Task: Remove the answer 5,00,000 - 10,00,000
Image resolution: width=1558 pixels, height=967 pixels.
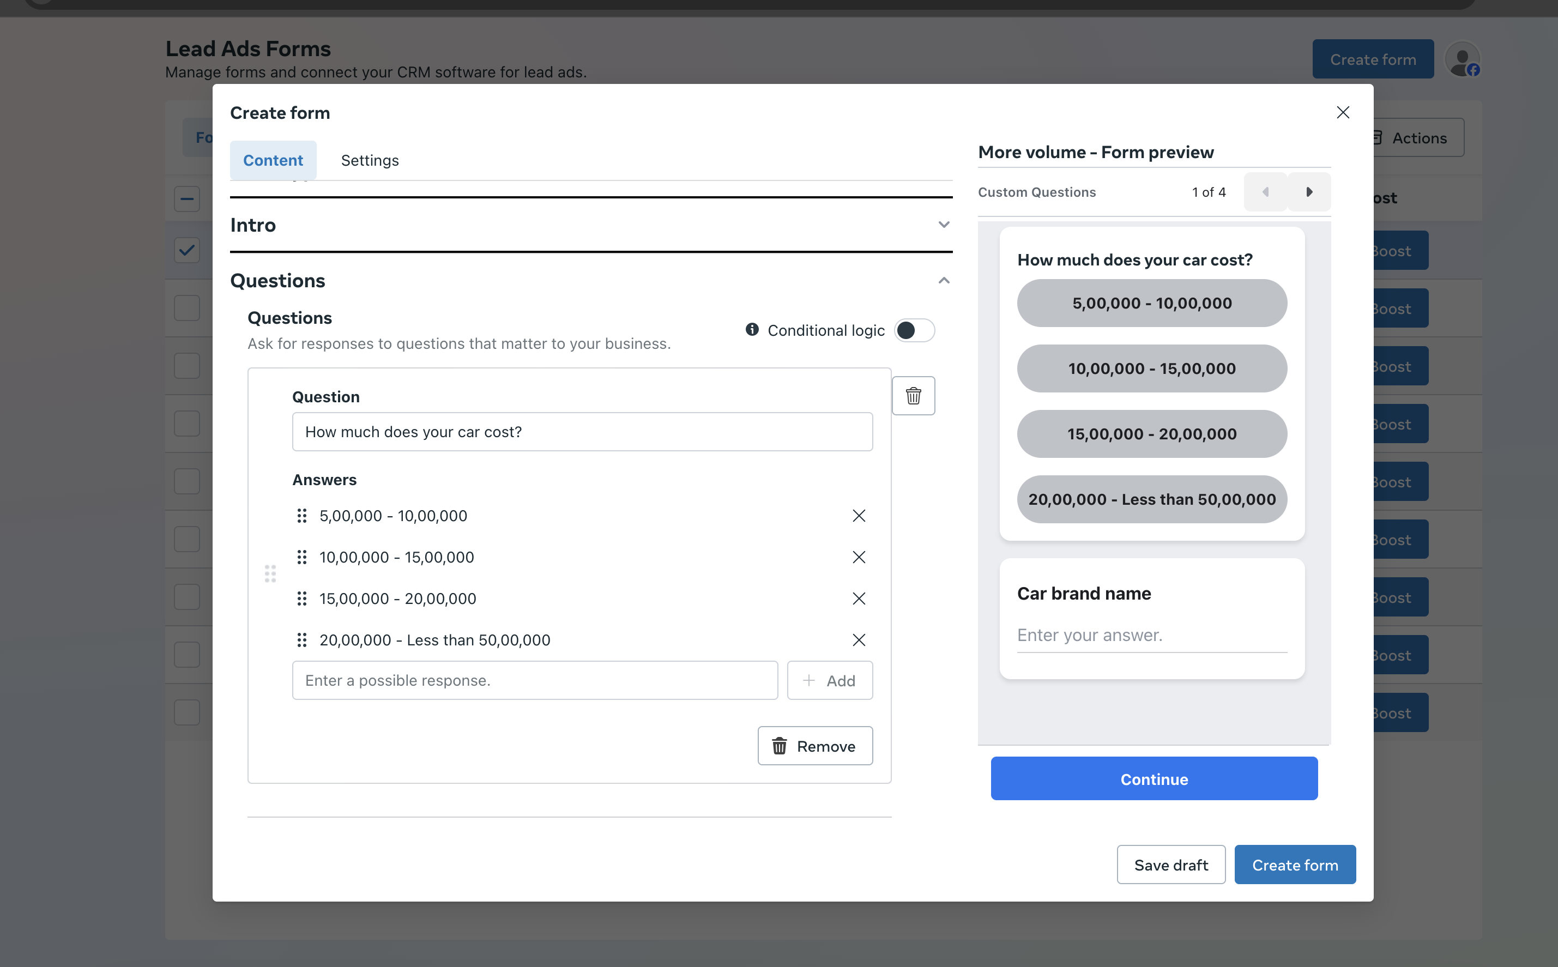Action: pyautogui.click(x=858, y=516)
